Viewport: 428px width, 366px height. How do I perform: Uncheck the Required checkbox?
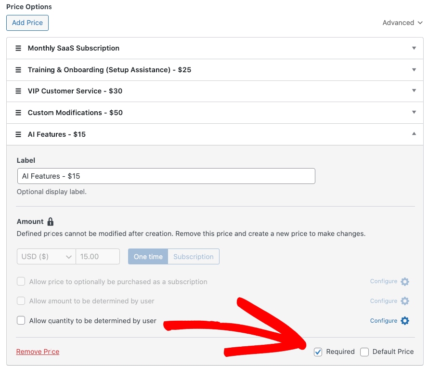[x=318, y=352]
